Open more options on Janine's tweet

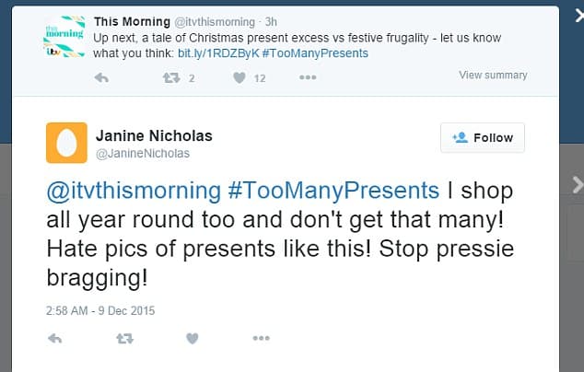pos(261,338)
